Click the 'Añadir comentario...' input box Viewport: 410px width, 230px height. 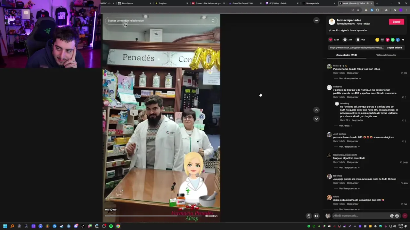[360, 216]
